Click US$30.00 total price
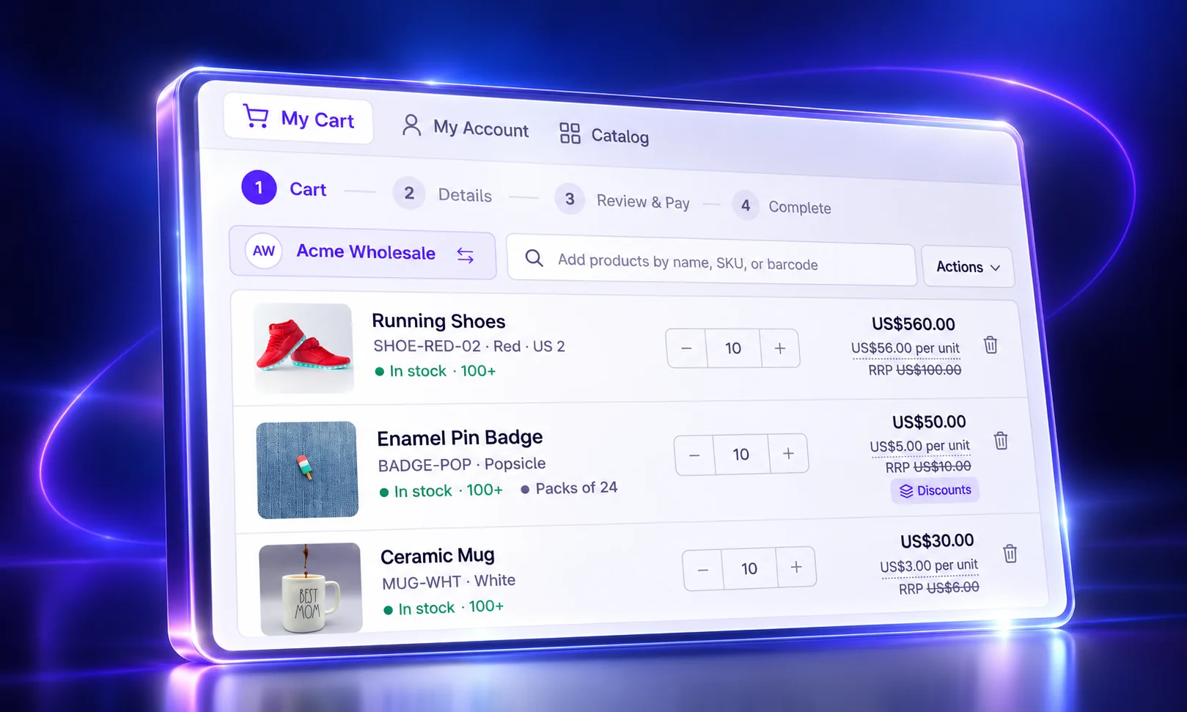This screenshot has height=712, width=1187. (x=937, y=541)
